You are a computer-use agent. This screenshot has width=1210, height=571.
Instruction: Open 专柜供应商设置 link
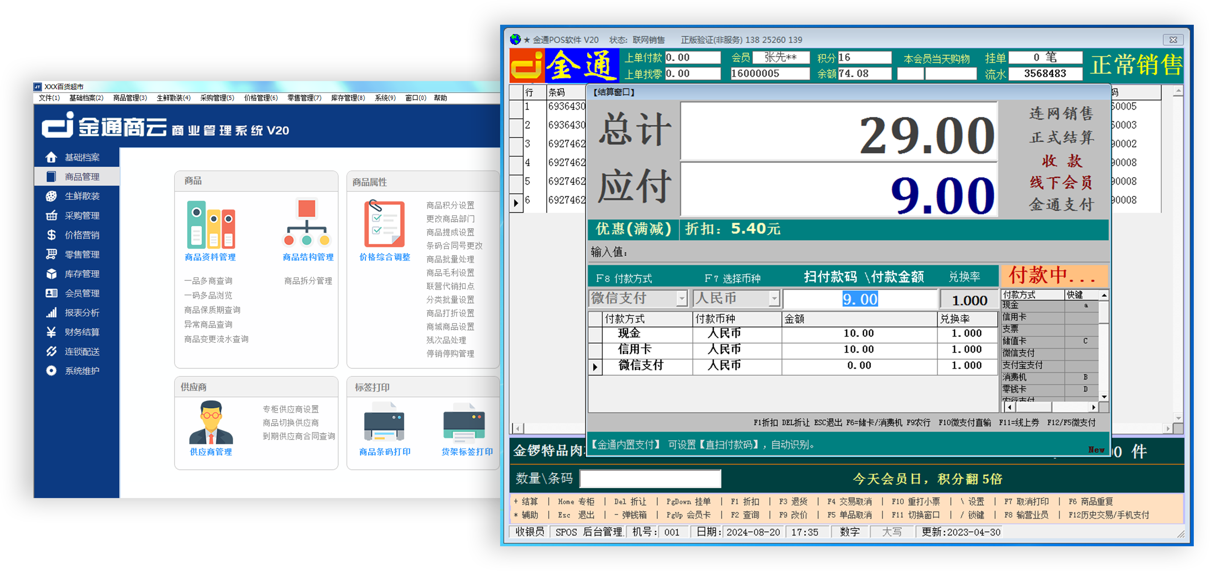291,409
